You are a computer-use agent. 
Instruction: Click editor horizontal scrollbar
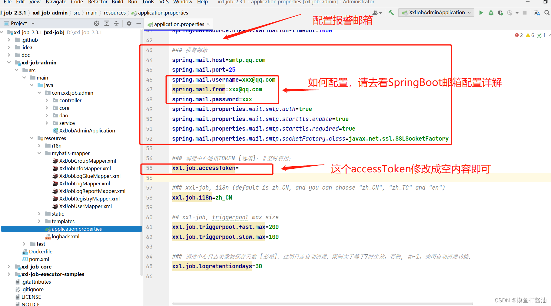coord(323,303)
